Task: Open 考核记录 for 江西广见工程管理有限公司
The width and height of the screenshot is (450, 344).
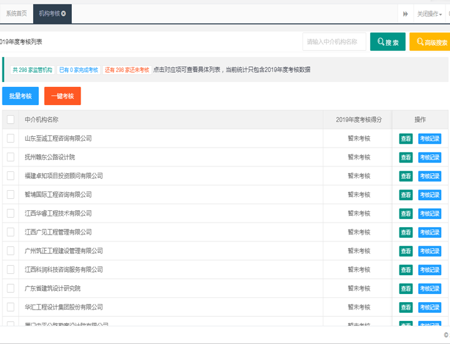Action: pyautogui.click(x=429, y=232)
